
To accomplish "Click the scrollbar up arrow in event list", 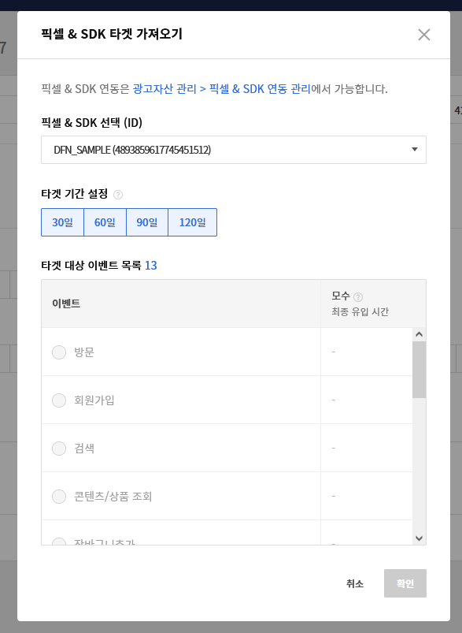I will click(419, 334).
